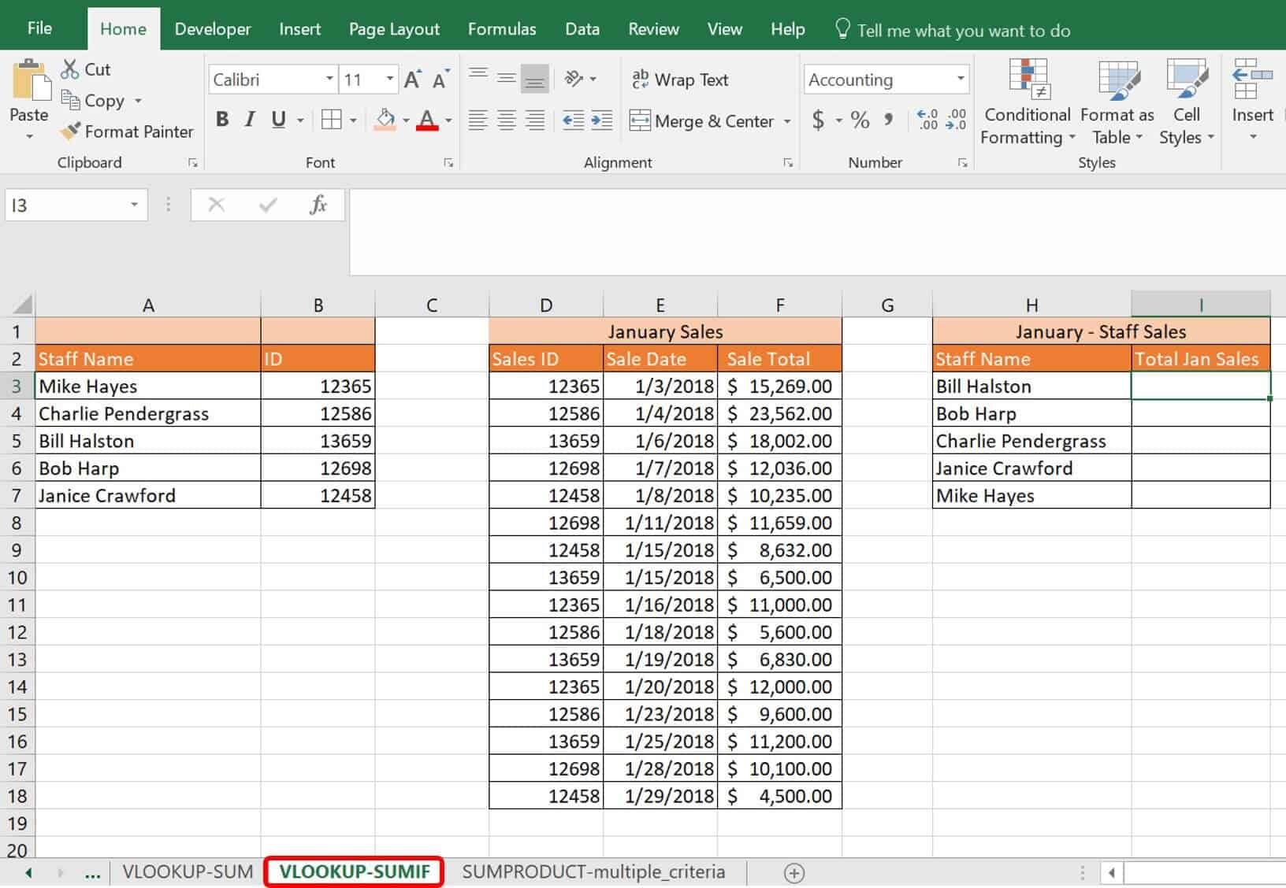
Task: Apply Percent Style to selection
Action: click(x=860, y=120)
